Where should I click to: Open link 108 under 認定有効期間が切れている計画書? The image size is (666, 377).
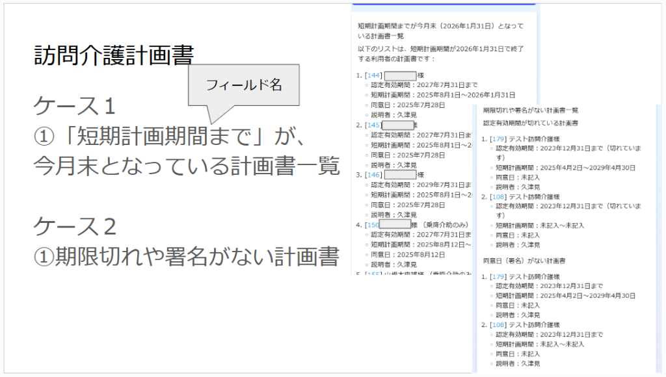click(498, 196)
